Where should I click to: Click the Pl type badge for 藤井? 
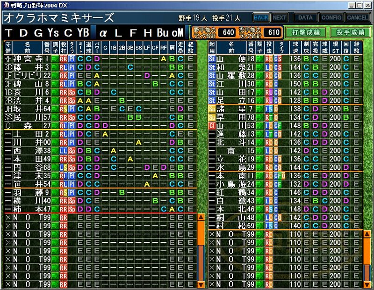click(72, 67)
